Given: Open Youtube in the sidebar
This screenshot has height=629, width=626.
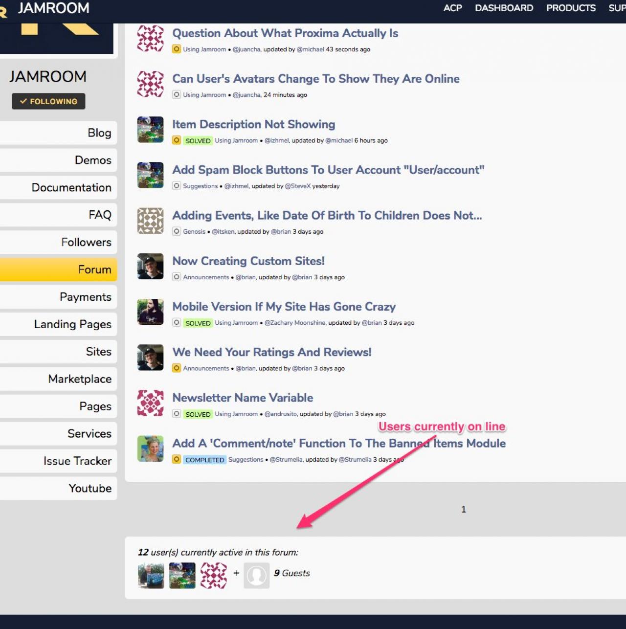Looking at the screenshot, I should click(58, 489).
